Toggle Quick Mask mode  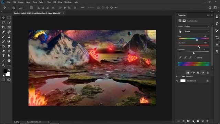point(3,80)
